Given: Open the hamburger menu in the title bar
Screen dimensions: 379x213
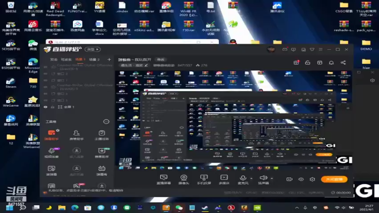Looking at the screenshot, I should pyautogui.click(x=321, y=50).
